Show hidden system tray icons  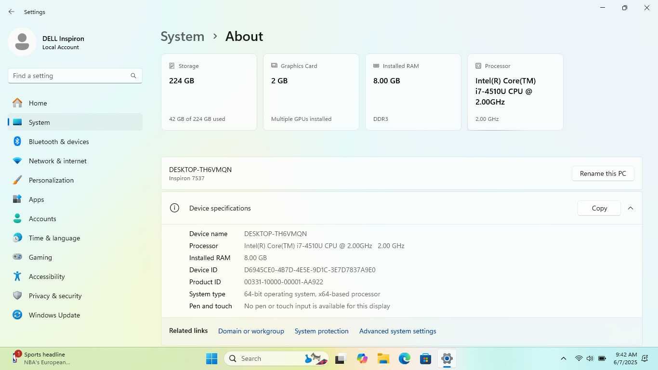tap(563, 358)
